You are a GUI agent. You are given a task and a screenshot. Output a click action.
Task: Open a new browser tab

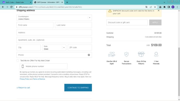tap(67, 2)
